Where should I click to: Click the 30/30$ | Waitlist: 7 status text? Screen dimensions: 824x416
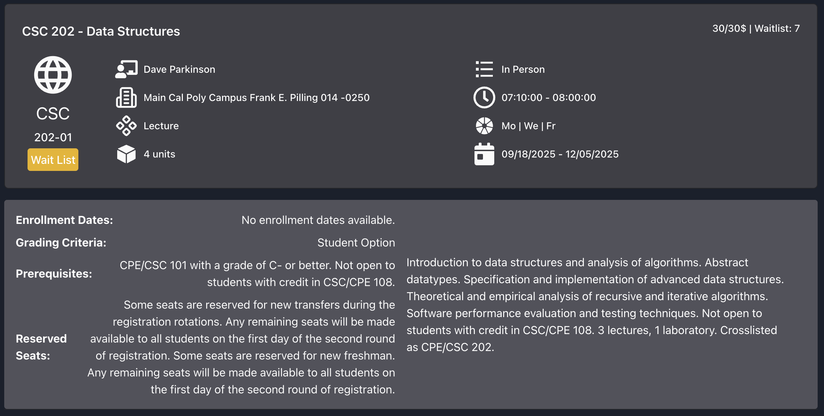pyautogui.click(x=756, y=28)
